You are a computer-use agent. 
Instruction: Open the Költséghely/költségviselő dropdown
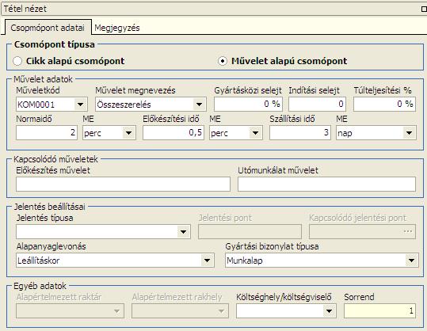click(x=330, y=311)
